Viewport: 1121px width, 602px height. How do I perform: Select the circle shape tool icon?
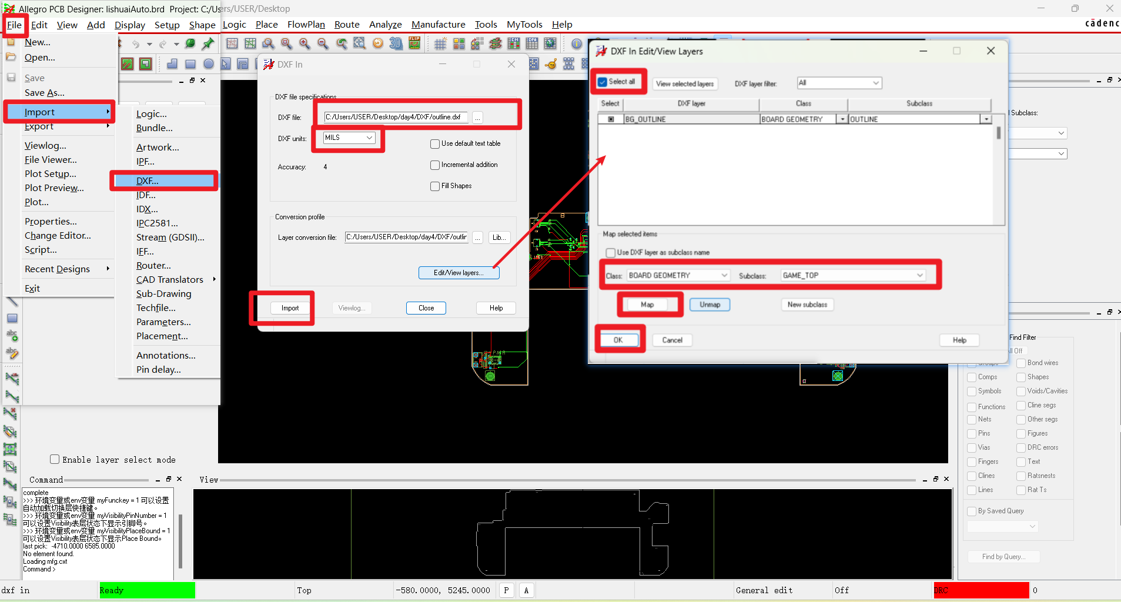209,63
